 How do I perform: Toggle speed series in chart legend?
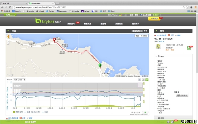[x=32, y=112]
